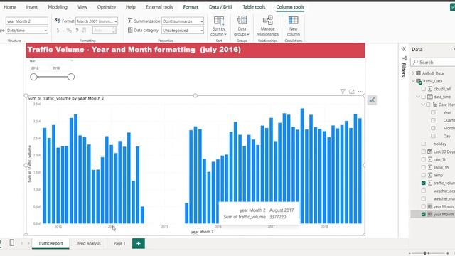Click the date_time calendar icon
Image resolution: width=455 pixels, height=256 pixels.
point(429,97)
